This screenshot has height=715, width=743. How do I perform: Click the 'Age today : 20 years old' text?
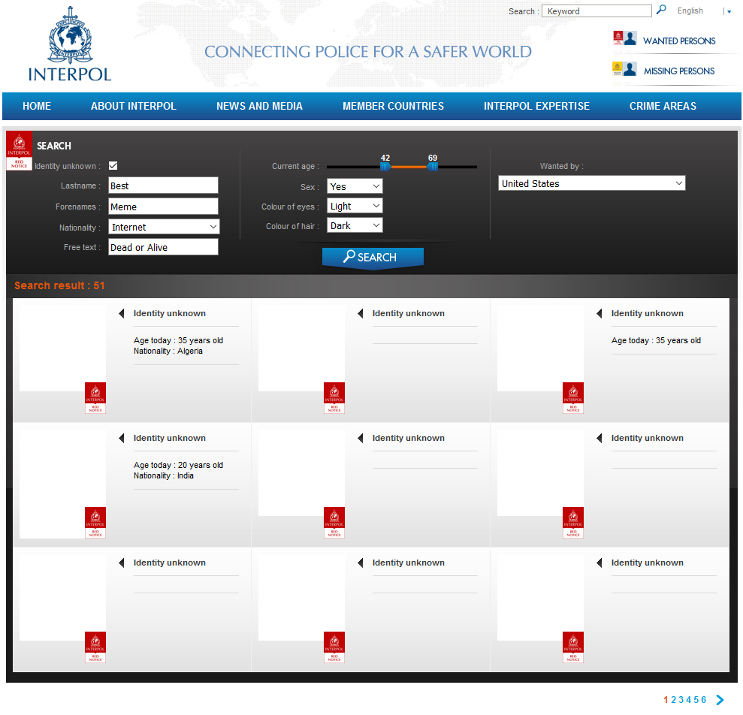178,466
